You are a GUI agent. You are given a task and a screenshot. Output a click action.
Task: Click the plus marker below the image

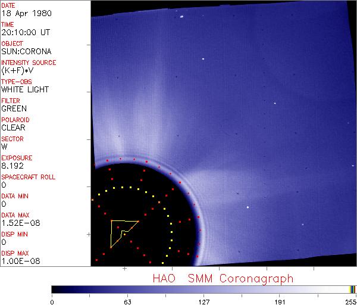click(125, 269)
